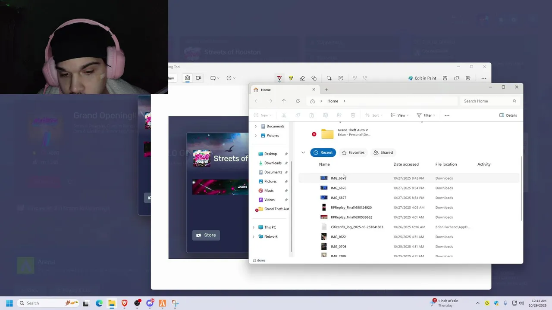Viewport: 552px width, 310px height.
Task: Click the File location column header
Action: tap(446, 164)
